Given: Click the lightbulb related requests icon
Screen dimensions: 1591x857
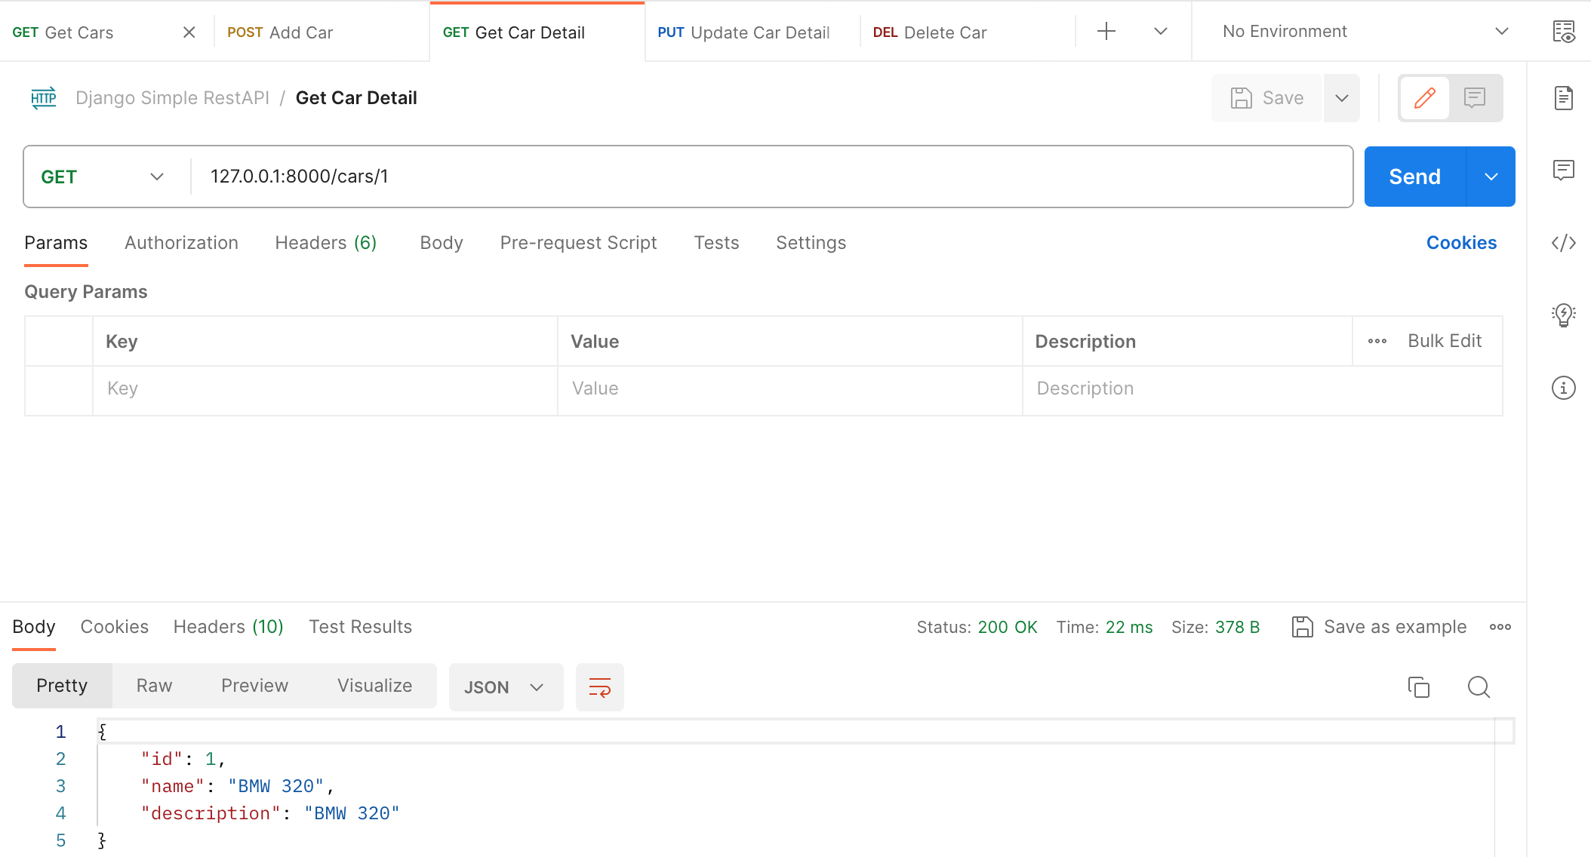Looking at the screenshot, I should point(1563,315).
